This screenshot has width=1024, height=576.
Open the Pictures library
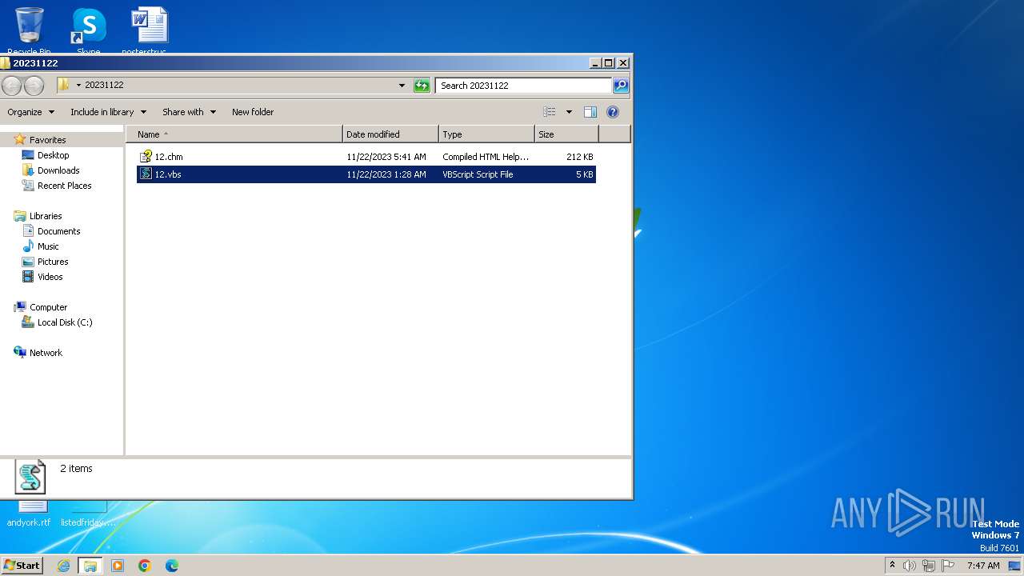(x=53, y=262)
